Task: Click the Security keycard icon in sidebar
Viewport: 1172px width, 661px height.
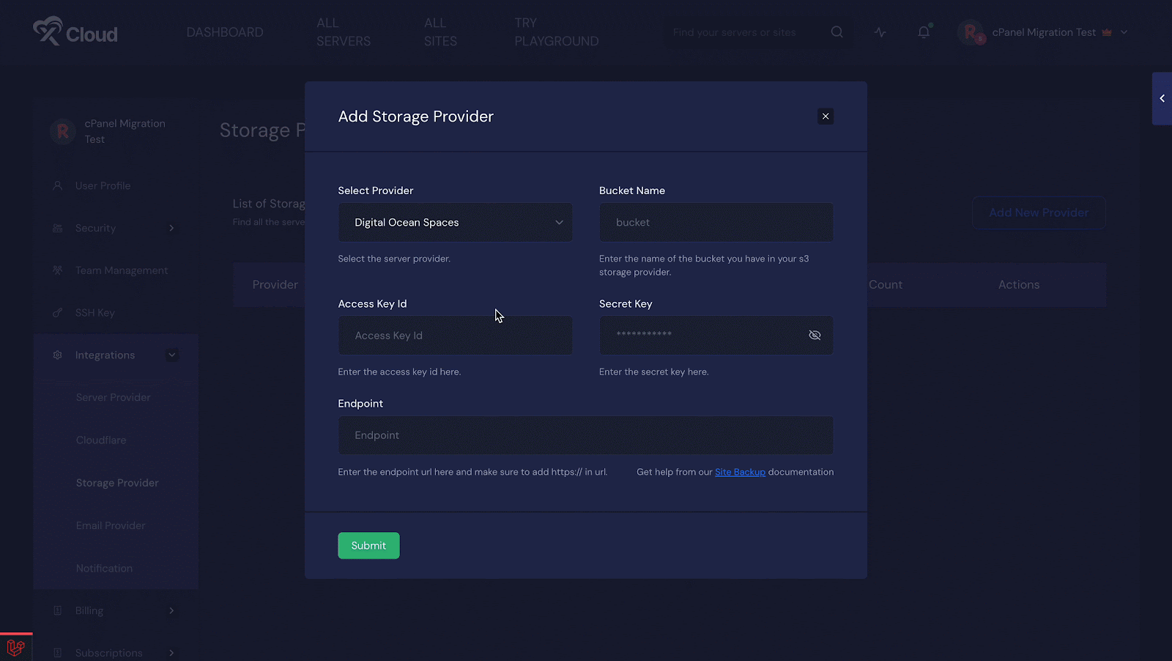Action: pos(58,228)
